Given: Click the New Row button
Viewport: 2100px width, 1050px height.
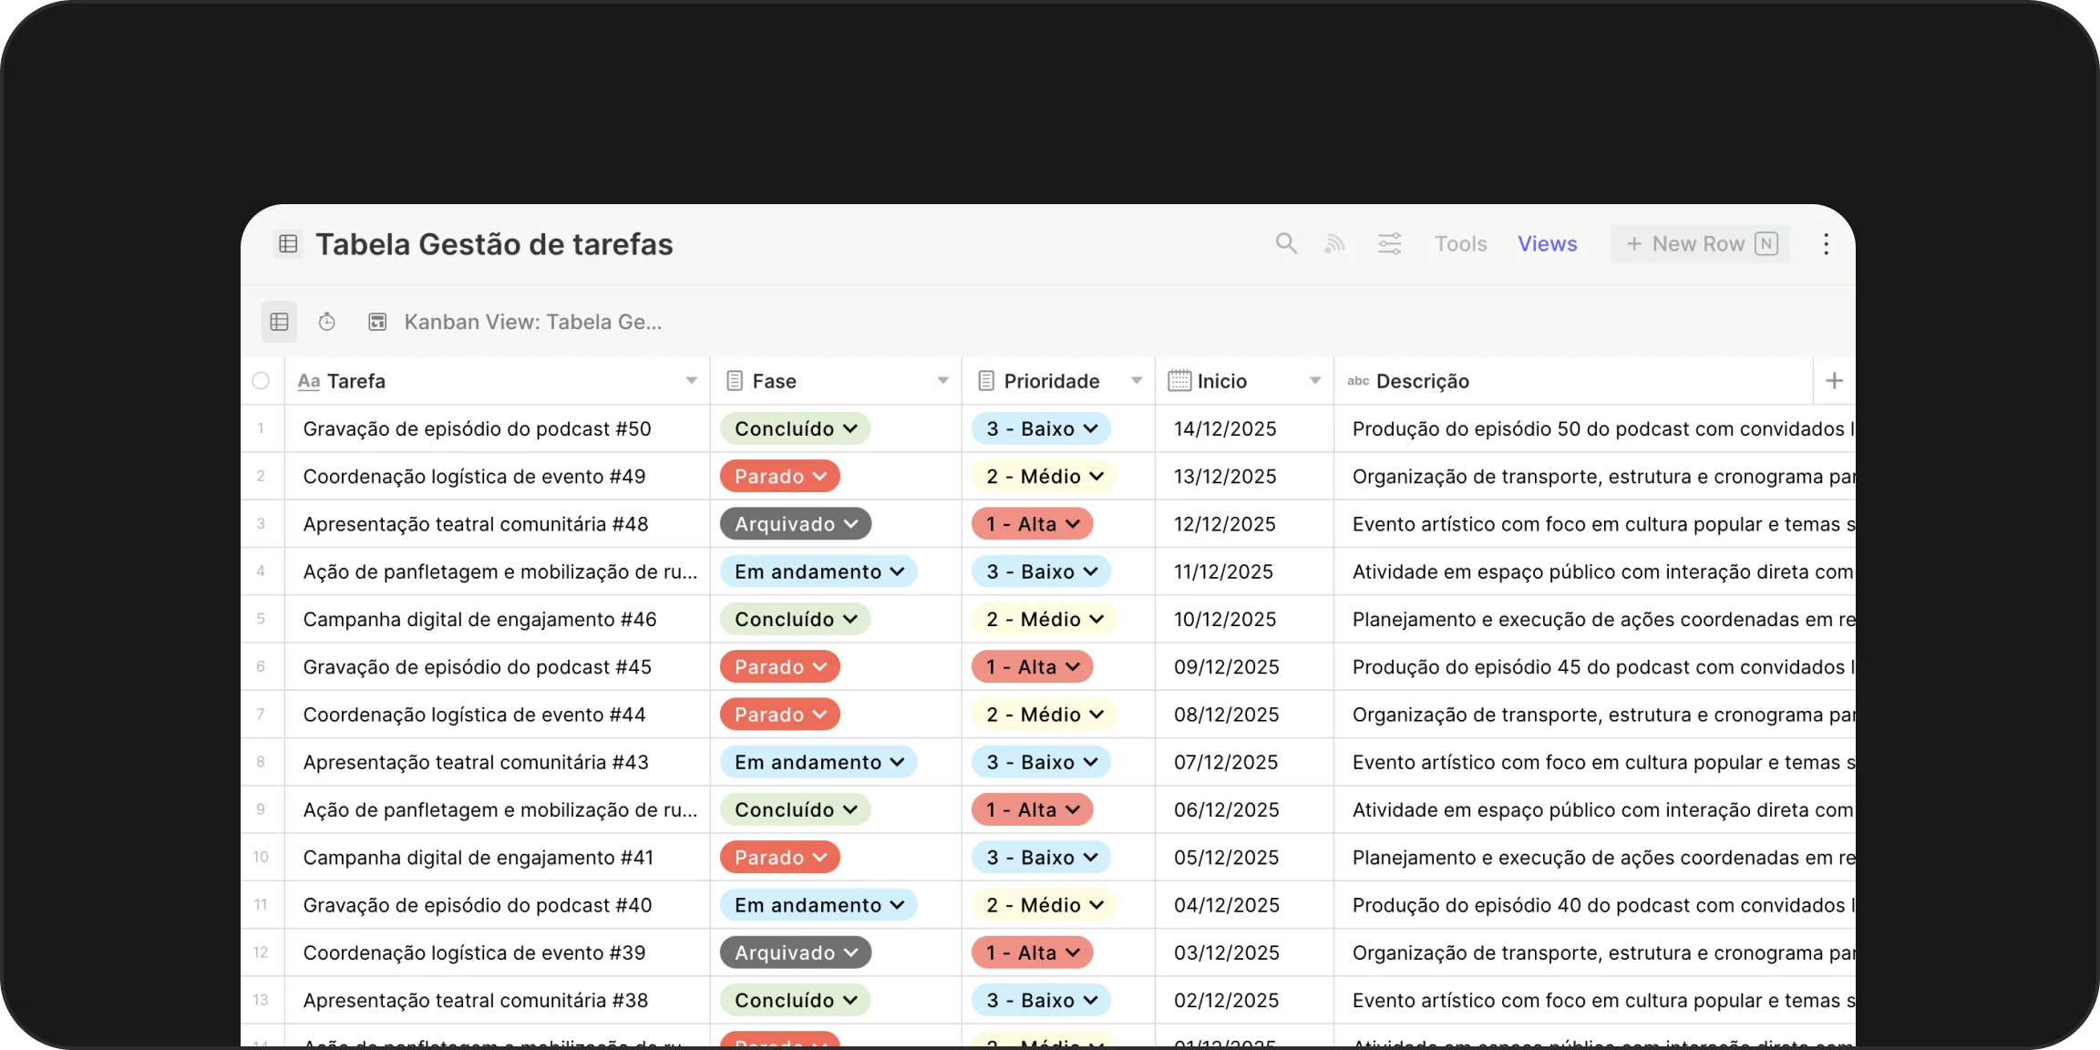Looking at the screenshot, I should pyautogui.click(x=1700, y=243).
